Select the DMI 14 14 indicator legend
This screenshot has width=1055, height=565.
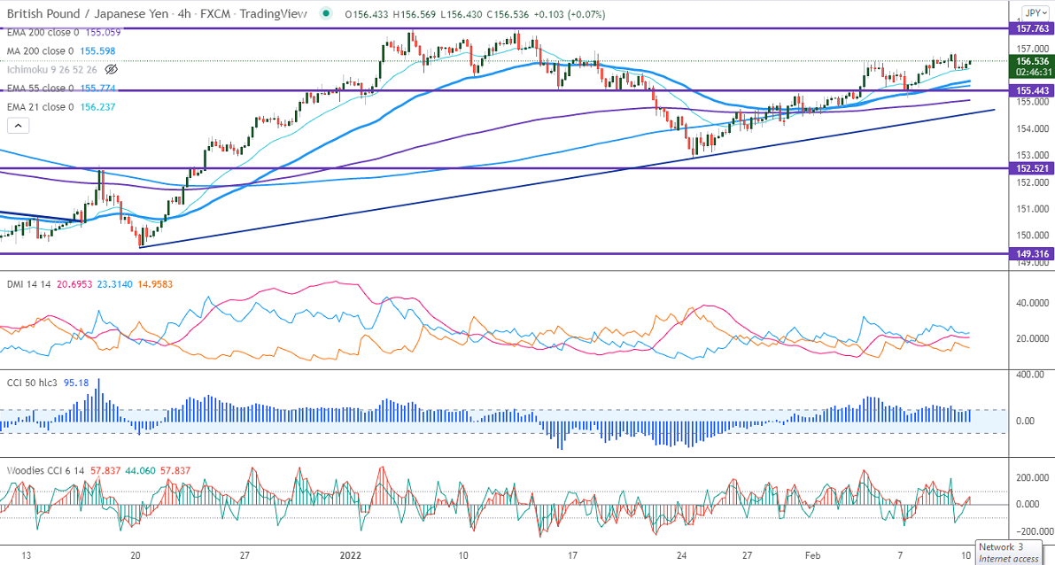(28, 284)
